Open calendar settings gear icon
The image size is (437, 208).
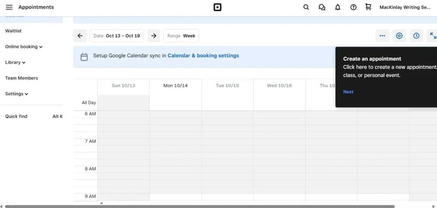click(x=399, y=36)
